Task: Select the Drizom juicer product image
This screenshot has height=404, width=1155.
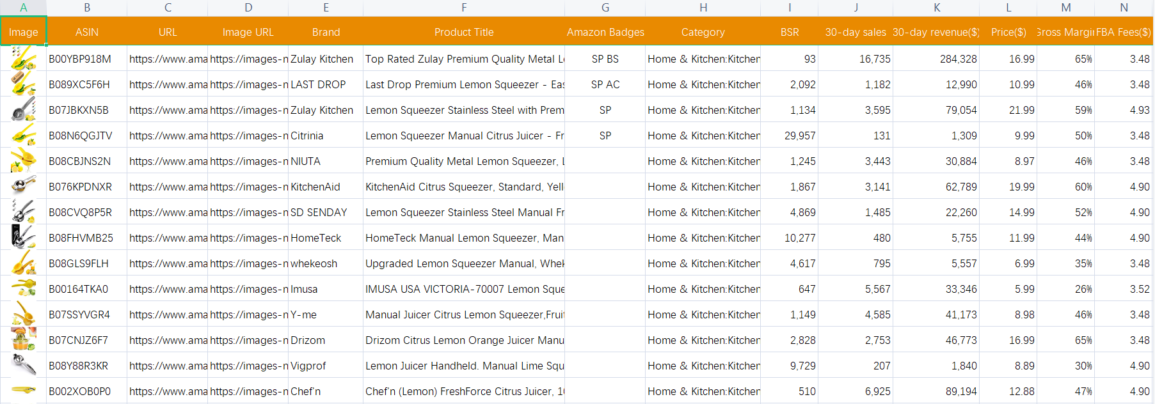Action: click(x=23, y=339)
